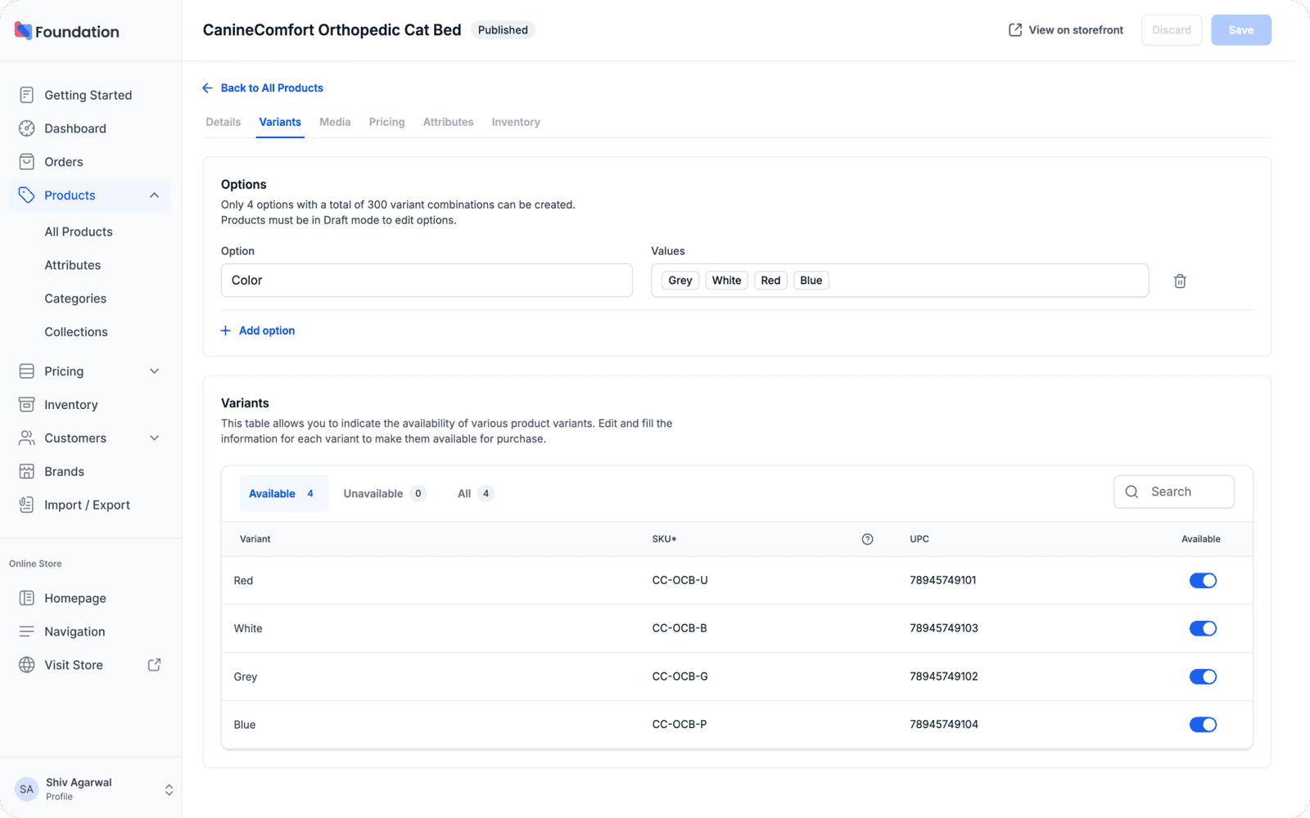Click the Save button
The width and height of the screenshot is (1310, 818).
1240,30
